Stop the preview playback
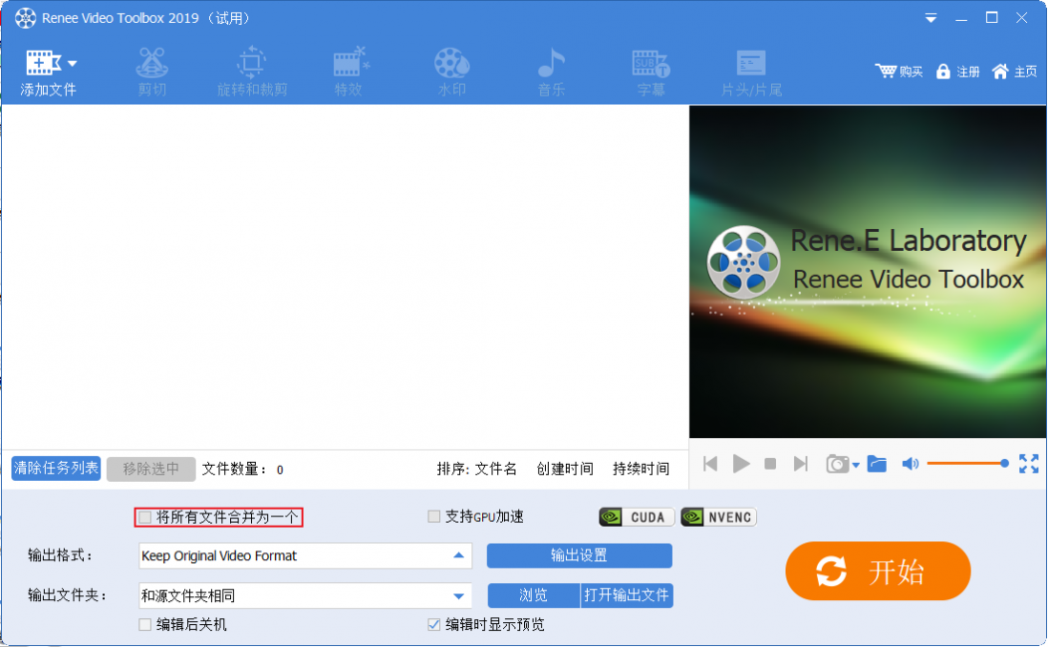Viewport: 1048px width, 647px height. click(x=770, y=464)
